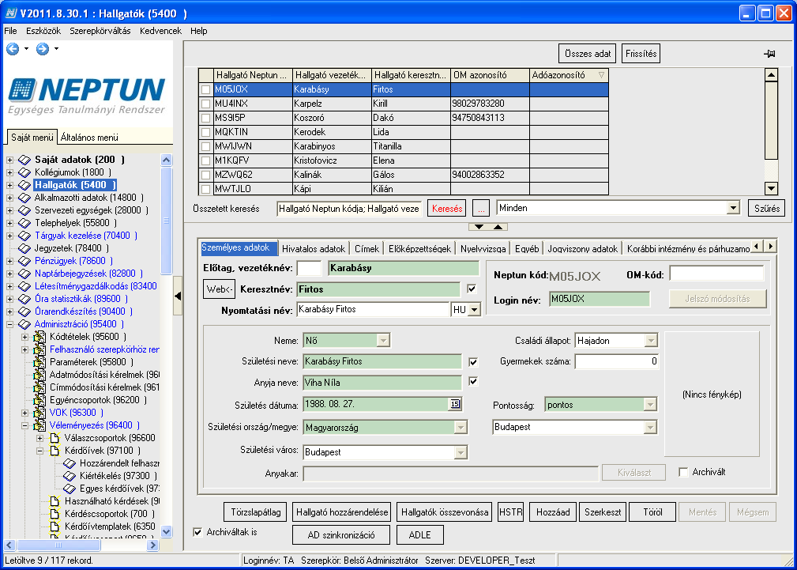Collapse the Véleményezés tree node
Image resolution: width=797 pixels, height=570 pixels.
pyautogui.click(x=25, y=425)
